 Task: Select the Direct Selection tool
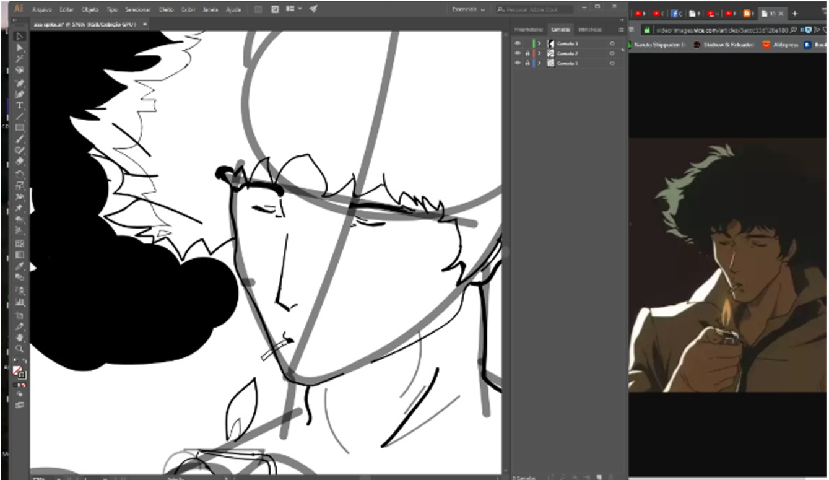[x=20, y=48]
